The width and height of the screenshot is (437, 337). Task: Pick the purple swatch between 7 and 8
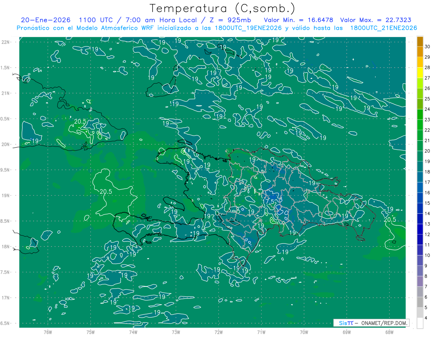pos(420,281)
